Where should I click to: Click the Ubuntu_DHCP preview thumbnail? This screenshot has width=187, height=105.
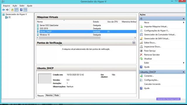(45, 78)
